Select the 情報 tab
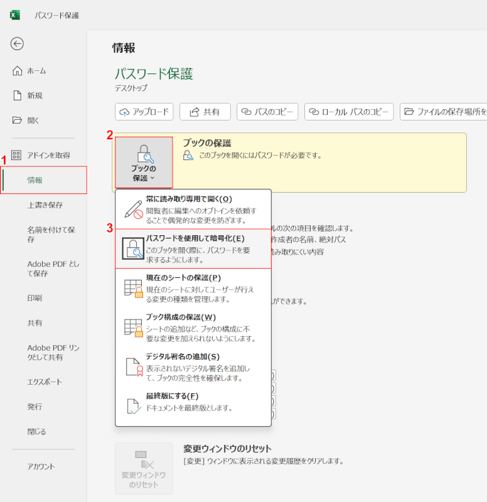Image resolution: width=487 pixels, height=502 pixels. [35, 180]
